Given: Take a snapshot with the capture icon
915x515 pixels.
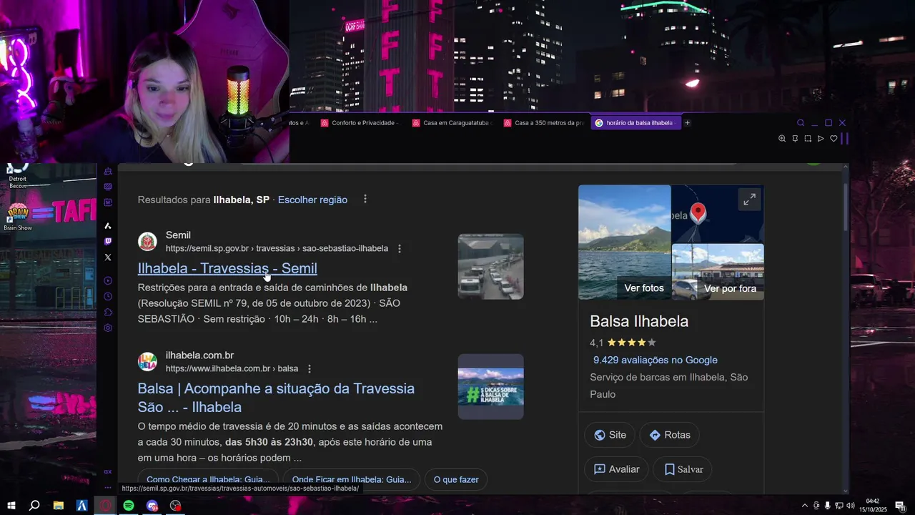Looking at the screenshot, I should click(808, 139).
